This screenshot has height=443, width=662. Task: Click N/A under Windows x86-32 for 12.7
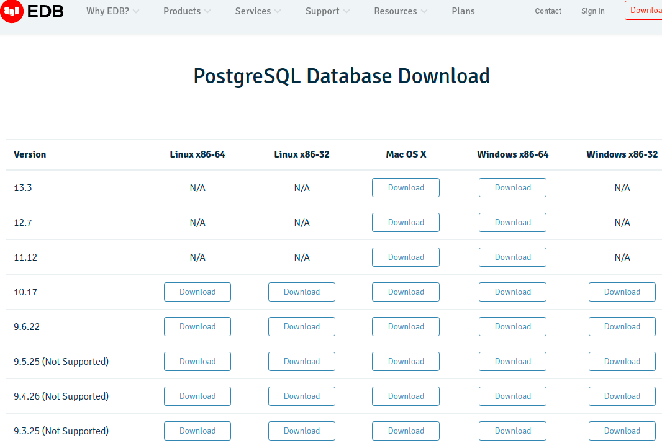tap(622, 223)
